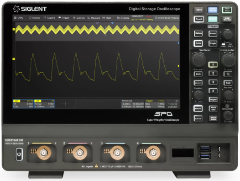Tap the upper USB port
The height and width of the screenshot is (181, 240).
coord(205,149)
